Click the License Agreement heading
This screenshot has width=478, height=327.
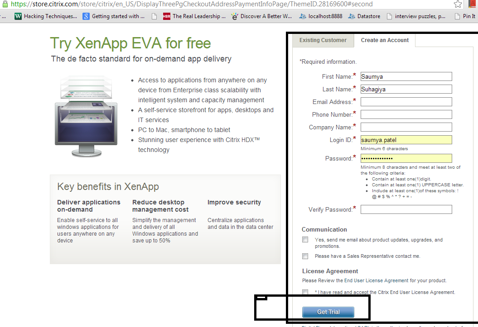tap(330, 271)
